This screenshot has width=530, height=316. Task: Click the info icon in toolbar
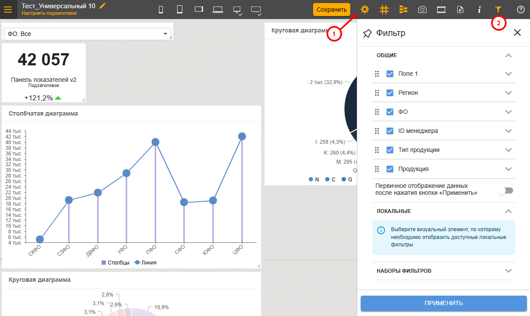pos(479,10)
